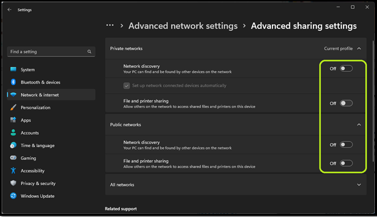Click in the Find a setting box
This screenshot has height=217, width=377.
point(51,52)
